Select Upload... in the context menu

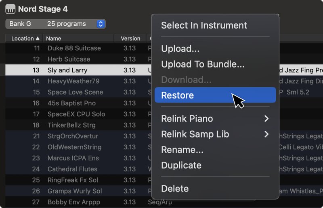215,49
